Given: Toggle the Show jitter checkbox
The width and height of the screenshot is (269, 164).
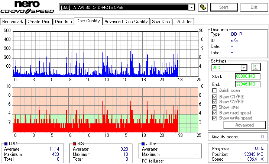Looking at the screenshot, I should (214, 107).
